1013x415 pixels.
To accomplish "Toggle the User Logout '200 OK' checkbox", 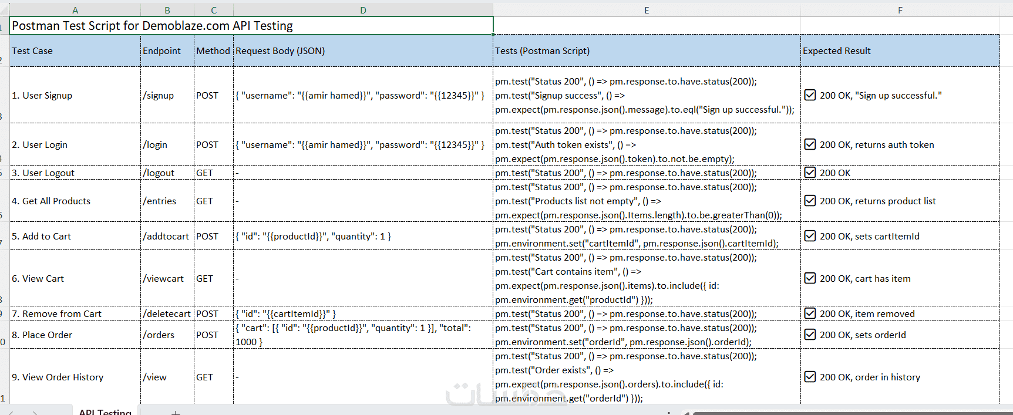I will [x=810, y=173].
